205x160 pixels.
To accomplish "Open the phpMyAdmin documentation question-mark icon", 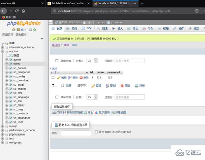I will pos(22,30).
